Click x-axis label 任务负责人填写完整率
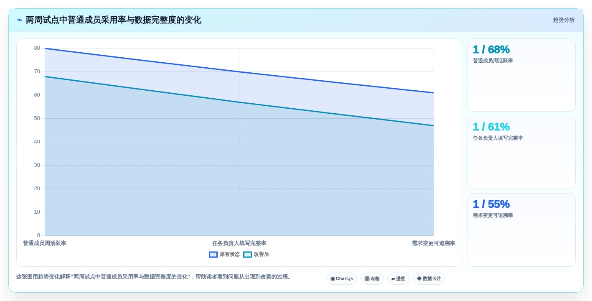 click(239, 243)
